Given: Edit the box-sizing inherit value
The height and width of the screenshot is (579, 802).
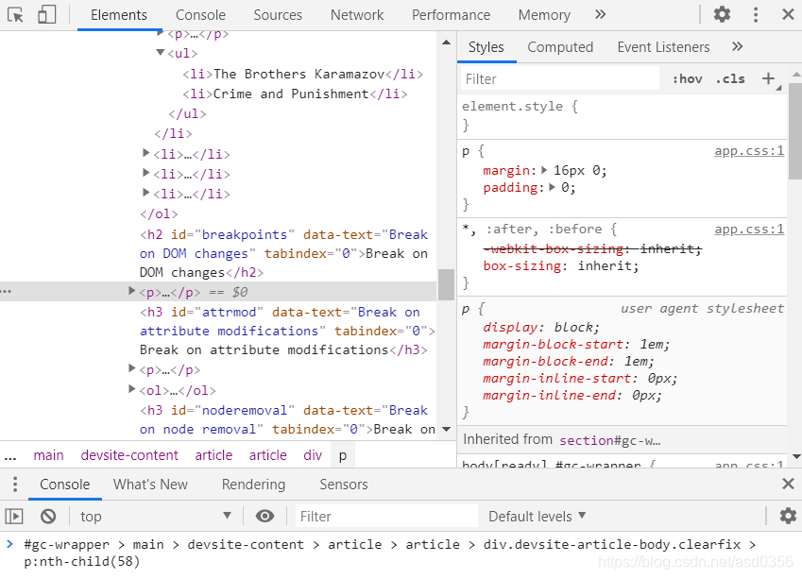Looking at the screenshot, I should (607, 266).
